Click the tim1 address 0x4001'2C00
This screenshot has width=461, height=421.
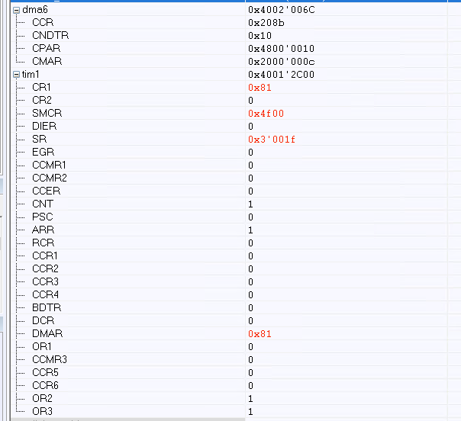point(282,75)
